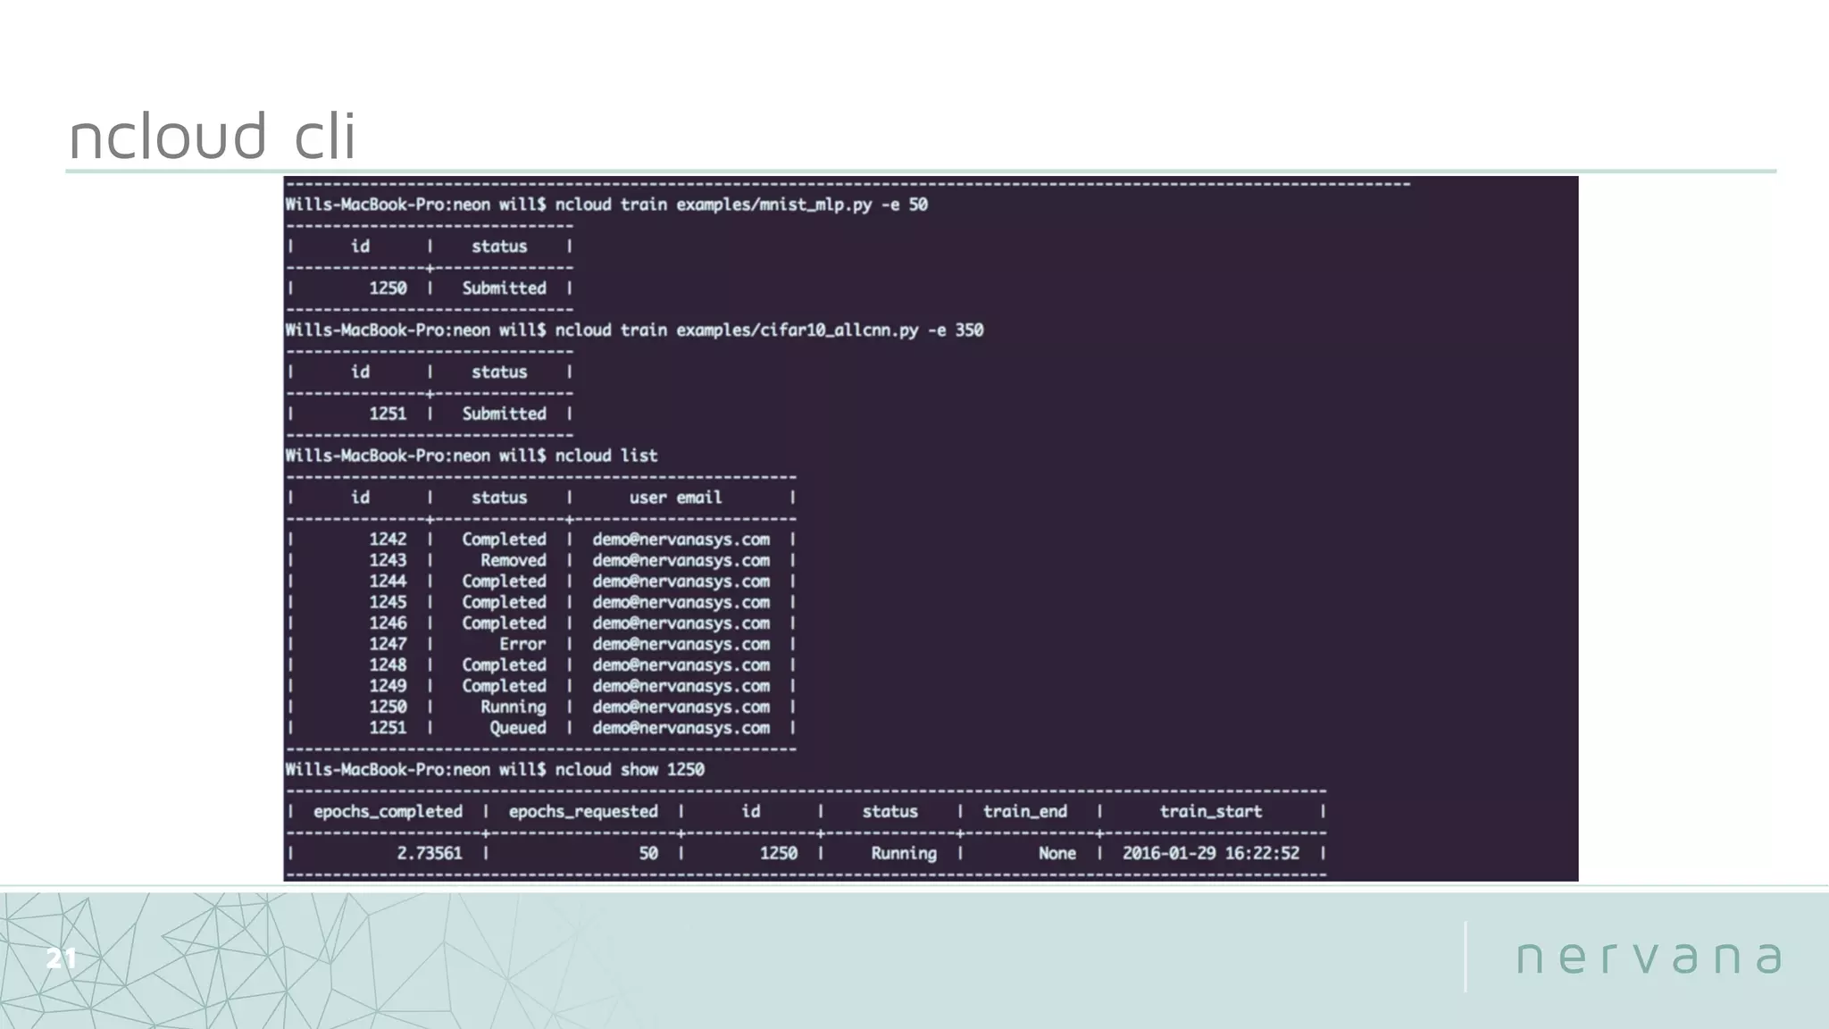Click id 1242 in the list table

pos(388,540)
